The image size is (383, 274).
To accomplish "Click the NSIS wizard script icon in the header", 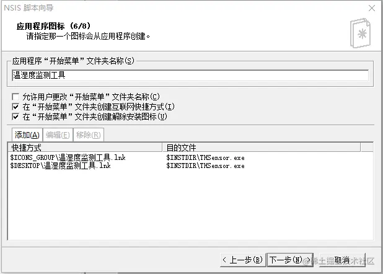I will pyautogui.click(x=360, y=33).
